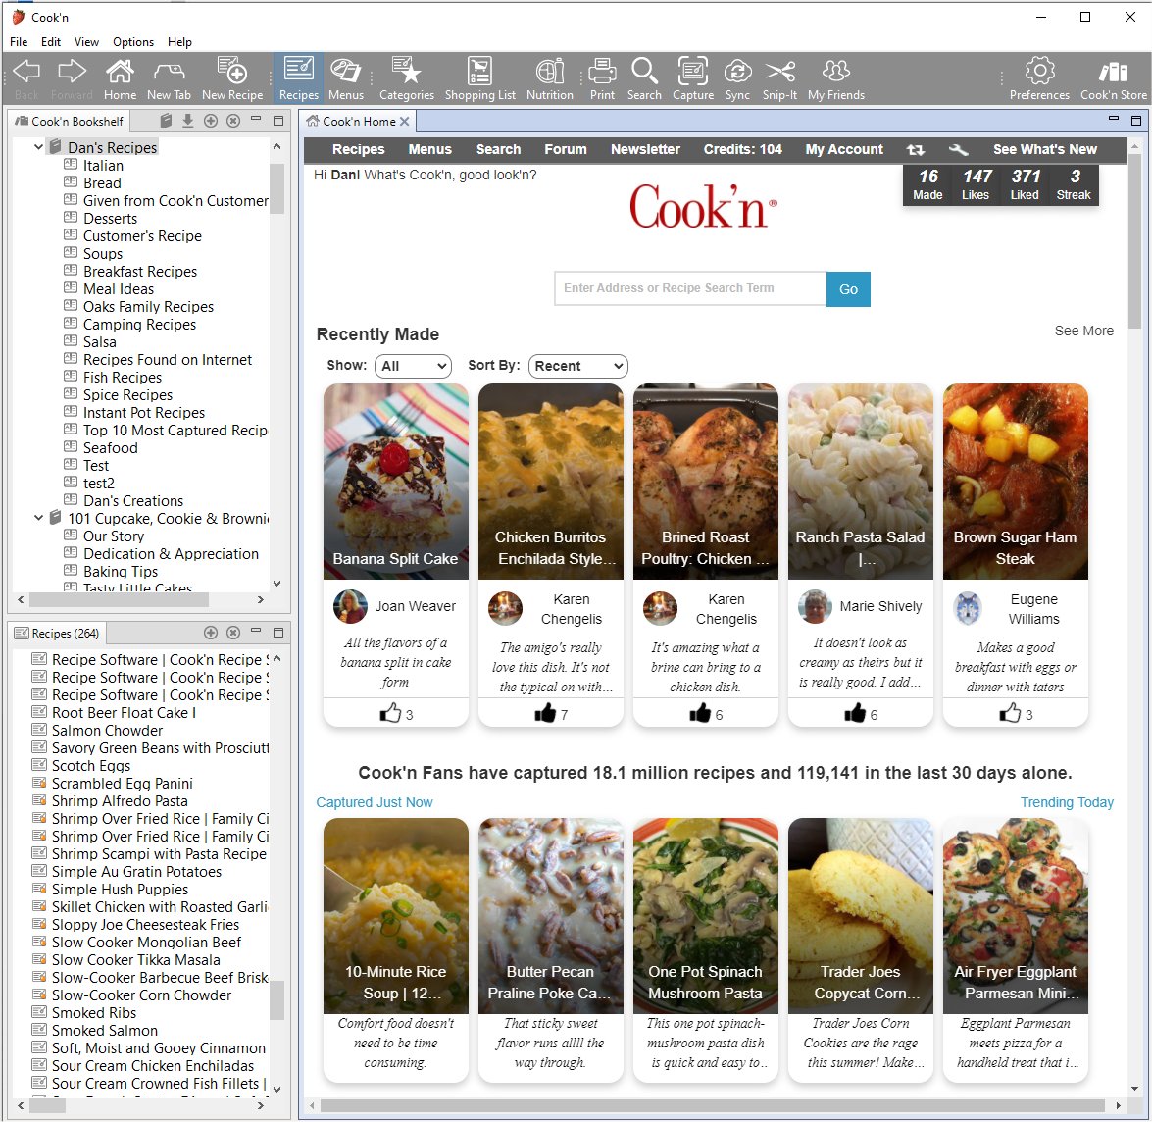Open Forum in the navigation bar

point(566,149)
